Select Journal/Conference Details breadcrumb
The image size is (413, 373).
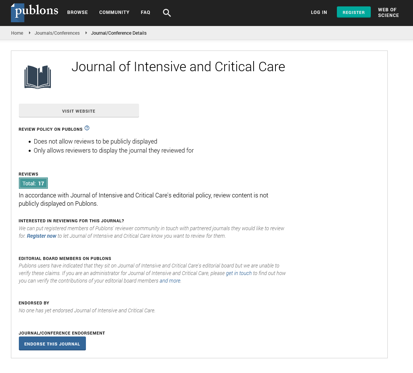119,33
